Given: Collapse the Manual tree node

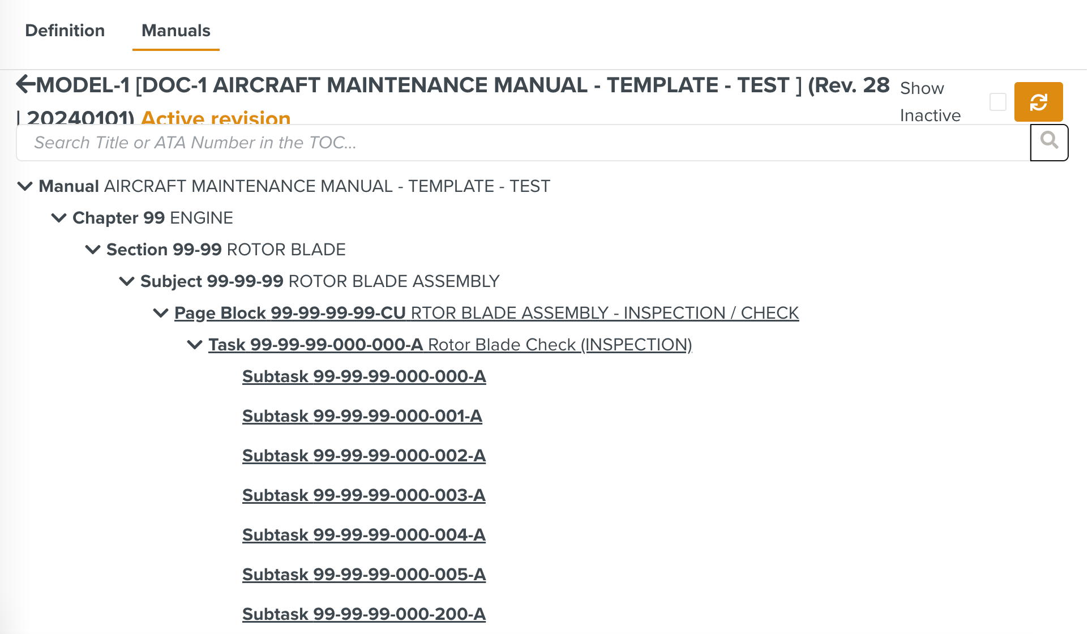Looking at the screenshot, I should click(x=25, y=187).
